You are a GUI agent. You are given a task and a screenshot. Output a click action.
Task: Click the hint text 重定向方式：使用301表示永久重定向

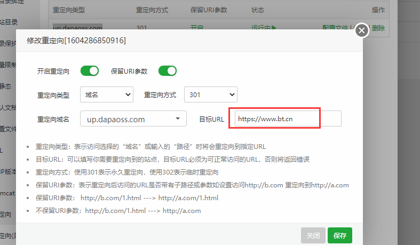point(127,172)
